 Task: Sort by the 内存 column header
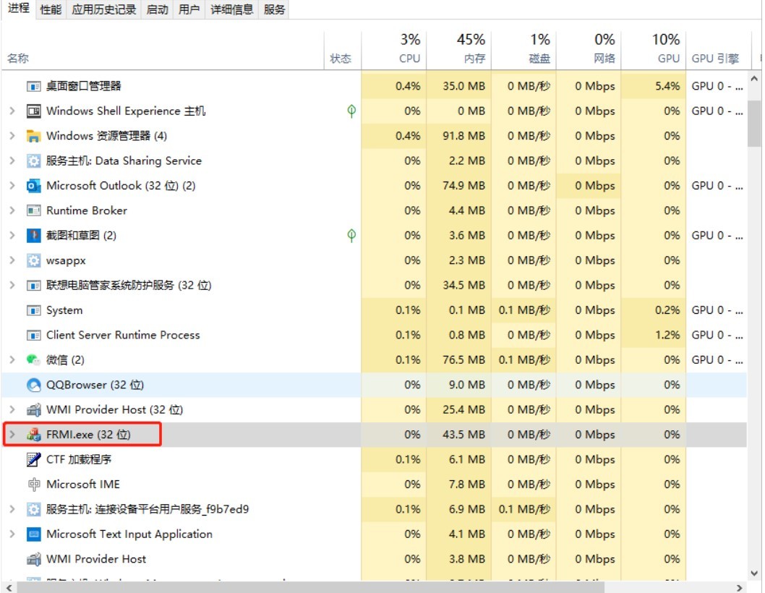click(458, 51)
